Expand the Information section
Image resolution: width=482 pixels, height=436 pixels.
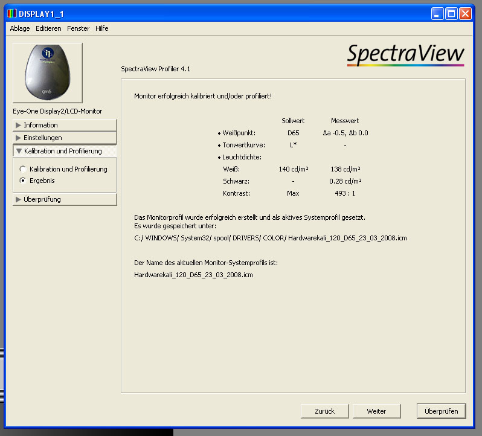point(65,125)
